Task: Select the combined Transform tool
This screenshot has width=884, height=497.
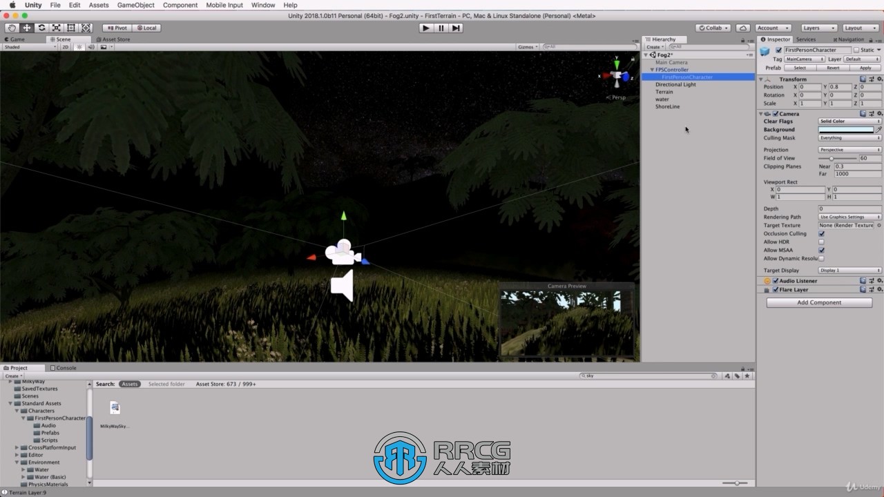Action: click(86, 28)
